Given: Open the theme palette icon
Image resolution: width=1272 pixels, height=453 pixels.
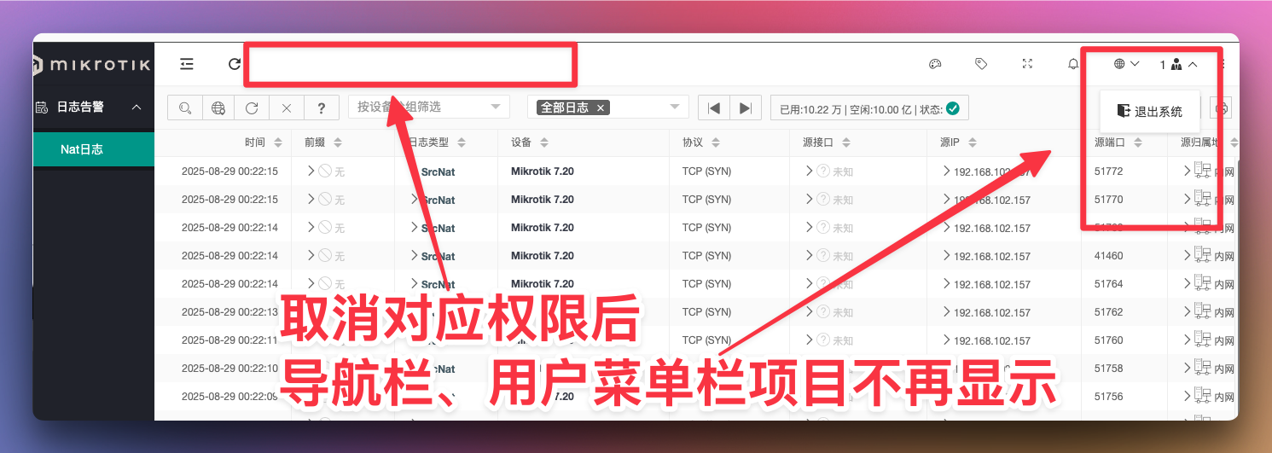Looking at the screenshot, I should tap(934, 64).
